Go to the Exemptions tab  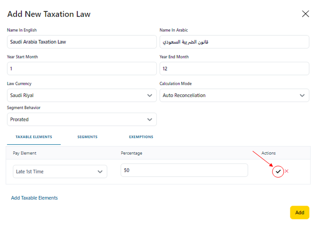click(141, 137)
